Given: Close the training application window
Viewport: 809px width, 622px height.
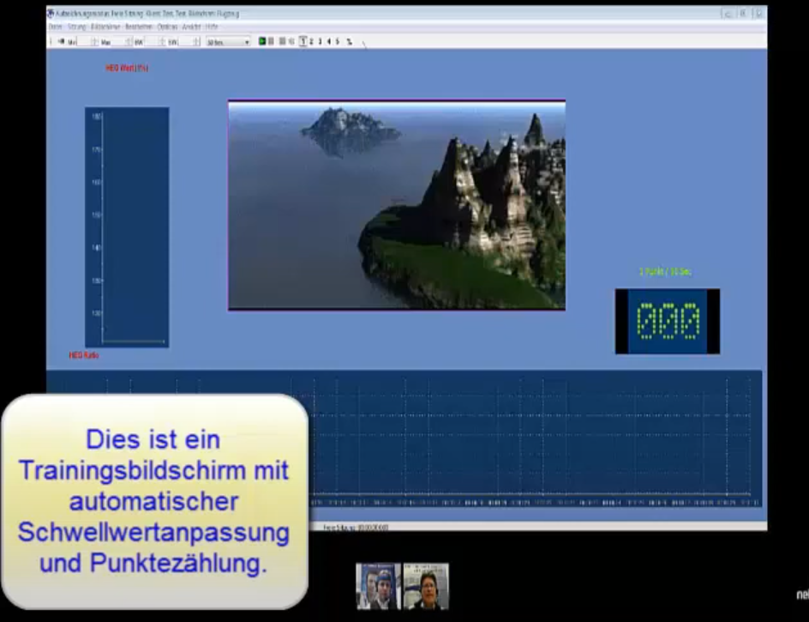Looking at the screenshot, I should click(758, 14).
